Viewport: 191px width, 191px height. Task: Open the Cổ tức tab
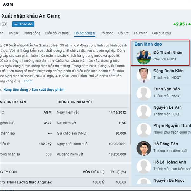[123, 33]
